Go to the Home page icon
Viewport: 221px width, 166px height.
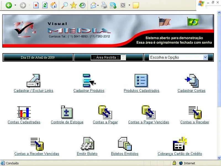(x=54, y=5)
